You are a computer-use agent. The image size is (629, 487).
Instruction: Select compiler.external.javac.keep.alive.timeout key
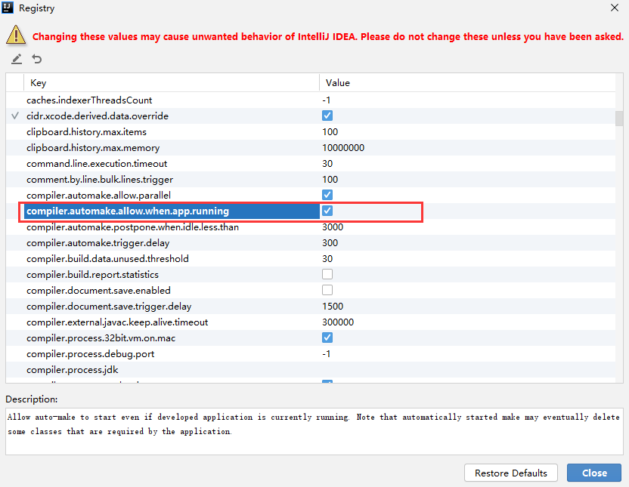click(117, 322)
